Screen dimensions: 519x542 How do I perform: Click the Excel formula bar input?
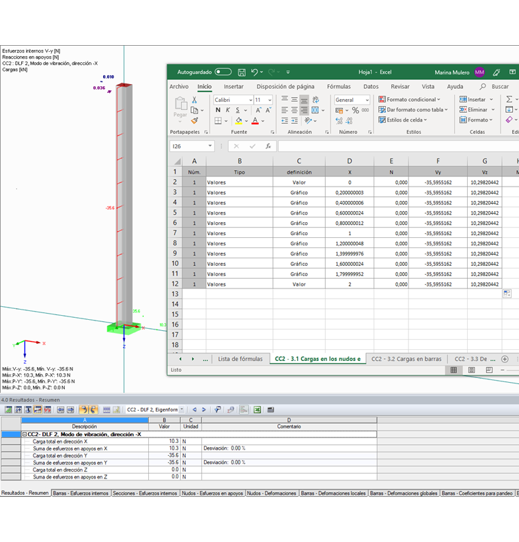398,146
